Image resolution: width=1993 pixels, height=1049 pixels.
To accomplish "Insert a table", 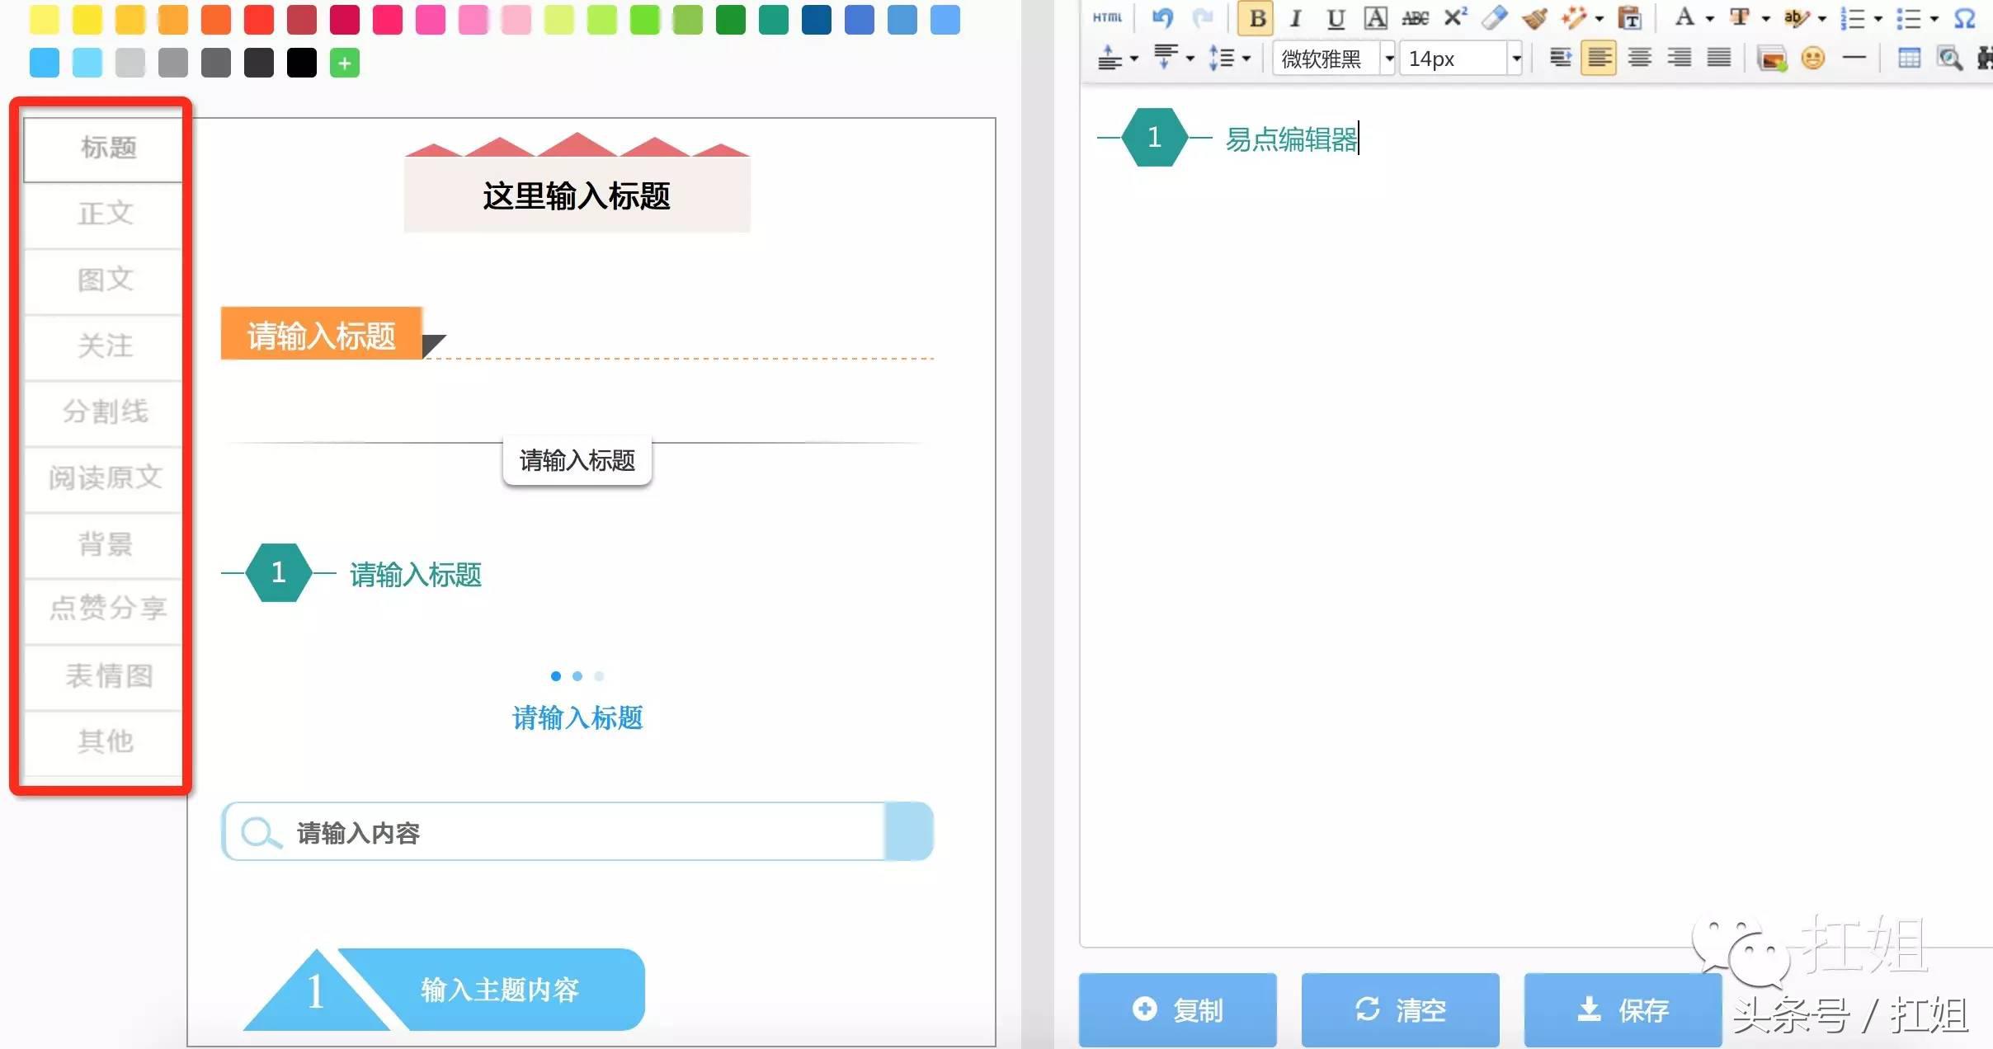I will pos(1910,58).
